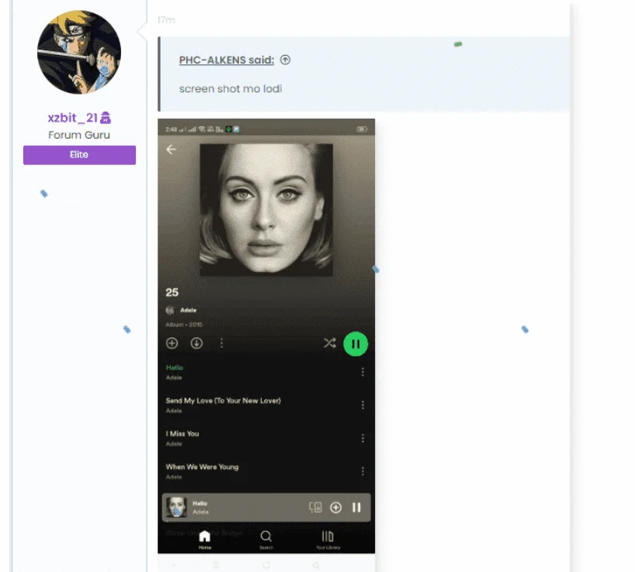The height and width of the screenshot is (572, 635).
Task: Open the connect-to-device icon in the mini player
Action: click(315, 507)
